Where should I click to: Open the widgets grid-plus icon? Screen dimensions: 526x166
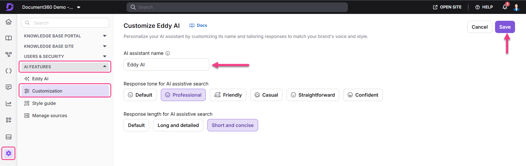coord(8,120)
